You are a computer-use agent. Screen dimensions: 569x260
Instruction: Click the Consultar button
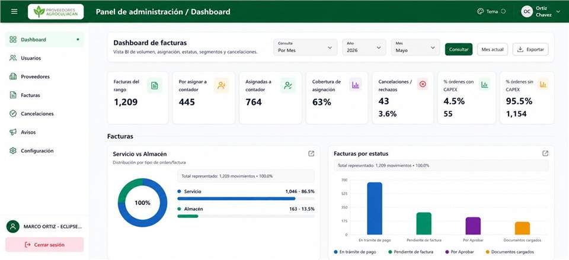tap(459, 49)
